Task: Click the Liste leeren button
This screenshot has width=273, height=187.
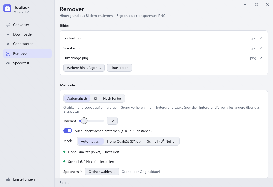Action: (x=119, y=68)
